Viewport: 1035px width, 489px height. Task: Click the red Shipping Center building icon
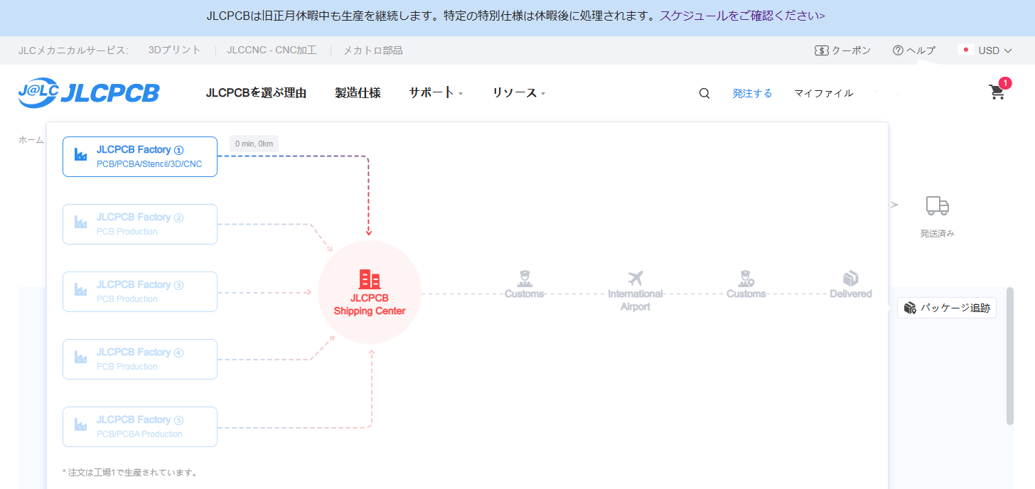[x=369, y=279]
